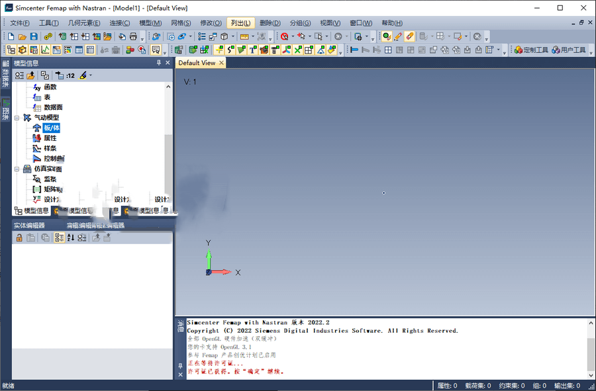Save the current model
This screenshot has width=596, height=391.
34,36
